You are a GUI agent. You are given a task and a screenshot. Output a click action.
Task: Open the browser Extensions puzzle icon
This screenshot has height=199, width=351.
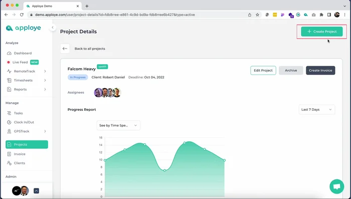(321, 15)
